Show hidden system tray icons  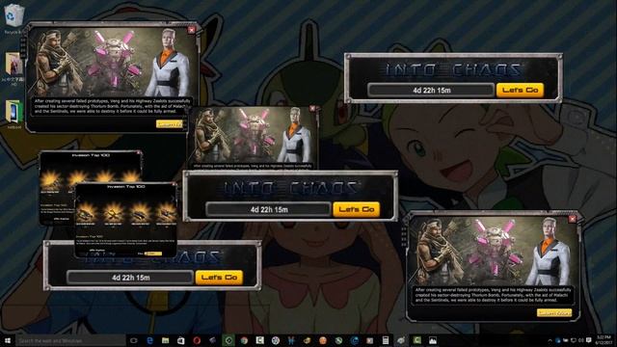(x=550, y=340)
